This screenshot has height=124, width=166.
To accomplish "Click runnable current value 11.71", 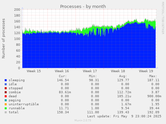I will click(x=64, y=108).
